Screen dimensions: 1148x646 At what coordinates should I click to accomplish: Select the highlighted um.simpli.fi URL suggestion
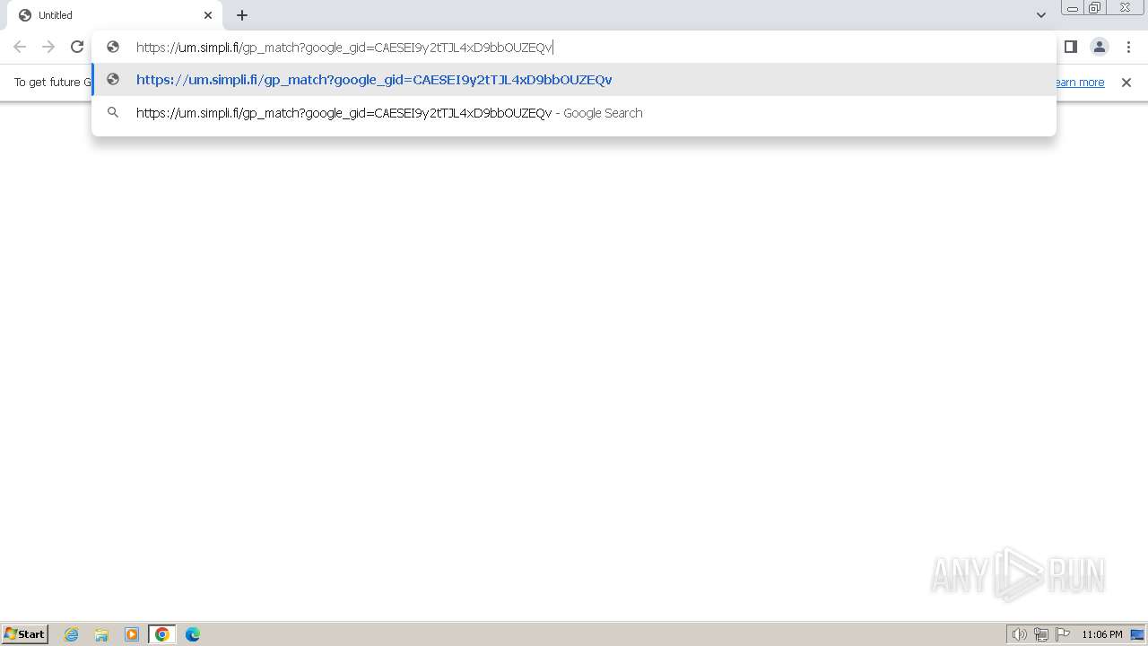(574, 80)
